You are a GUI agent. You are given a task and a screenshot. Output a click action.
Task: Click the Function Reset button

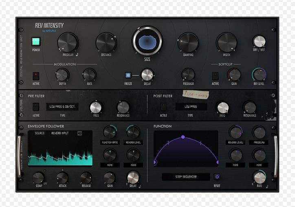coord(217,177)
